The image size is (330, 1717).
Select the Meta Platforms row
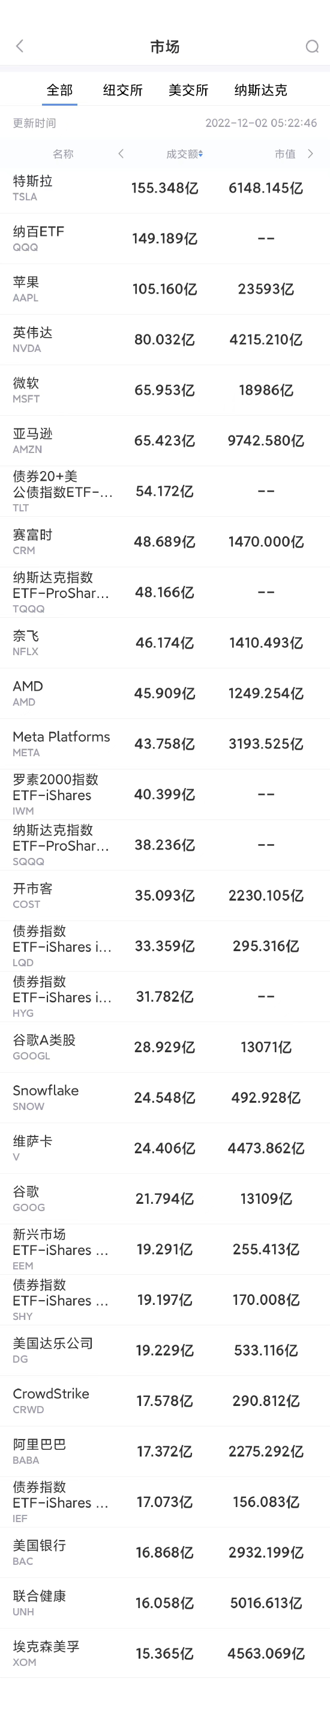(x=165, y=744)
